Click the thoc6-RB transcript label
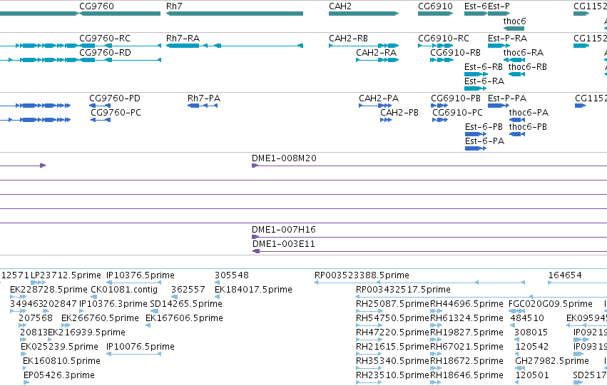Viewport: 607px width, 386px height. point(528,67)
